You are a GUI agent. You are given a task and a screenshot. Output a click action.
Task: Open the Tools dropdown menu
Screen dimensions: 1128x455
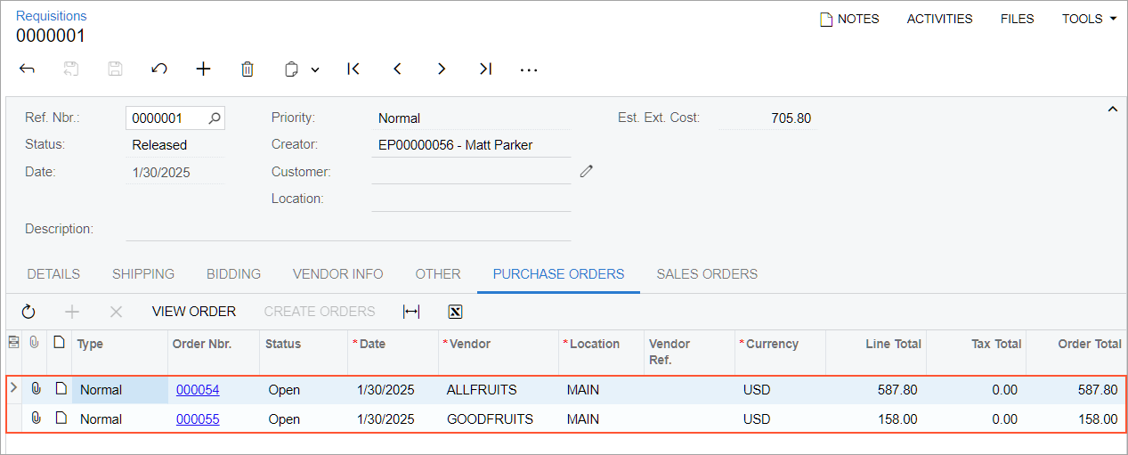click(x=1089, y=19)
